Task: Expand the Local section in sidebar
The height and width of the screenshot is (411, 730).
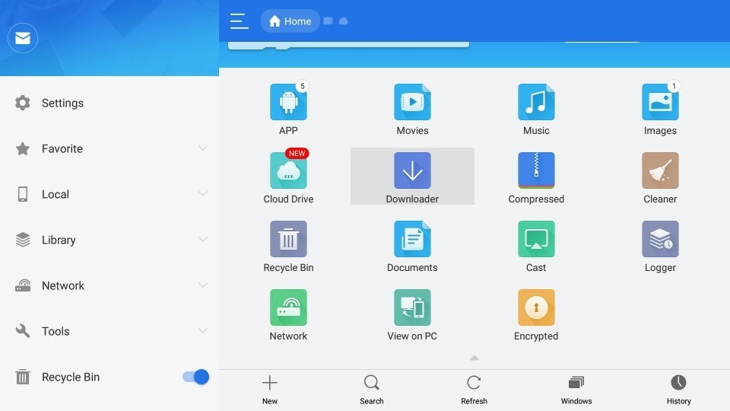Action: click(x=203, y=194)
